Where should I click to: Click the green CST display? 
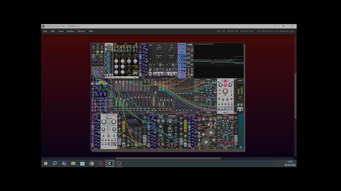(x=105, y=90)
